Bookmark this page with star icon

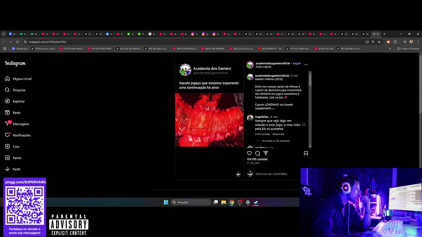click(379, 42)
